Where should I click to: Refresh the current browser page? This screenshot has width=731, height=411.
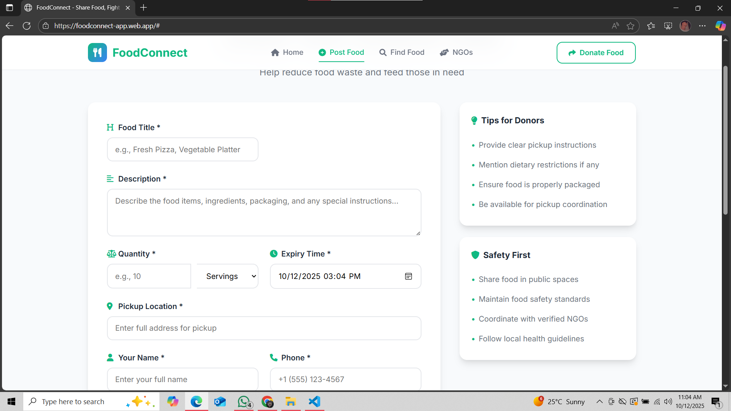(27, 26)
